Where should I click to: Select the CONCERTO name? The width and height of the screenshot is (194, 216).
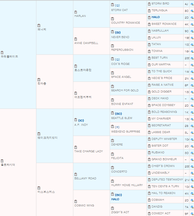click(x=119, y=172)
